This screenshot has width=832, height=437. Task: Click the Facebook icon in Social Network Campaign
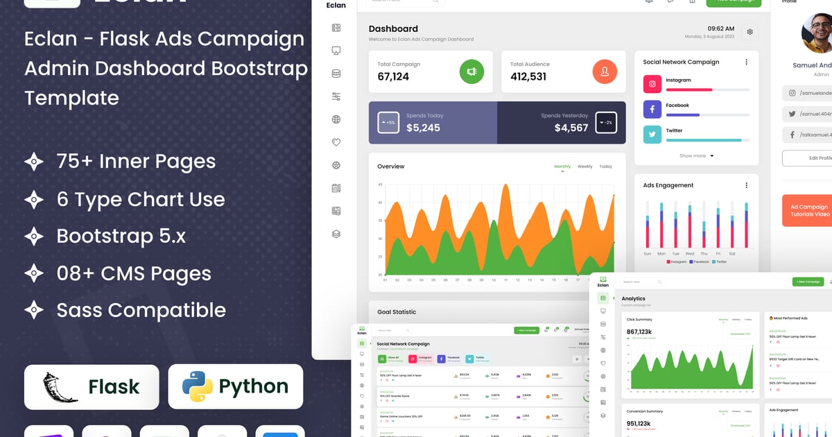[x=652, y=110]
